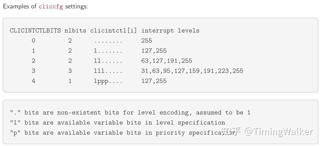Click the "Examples of" heading text
This screenshot has width=321, height=146.
pyautogui.click(x=20, y=7)
